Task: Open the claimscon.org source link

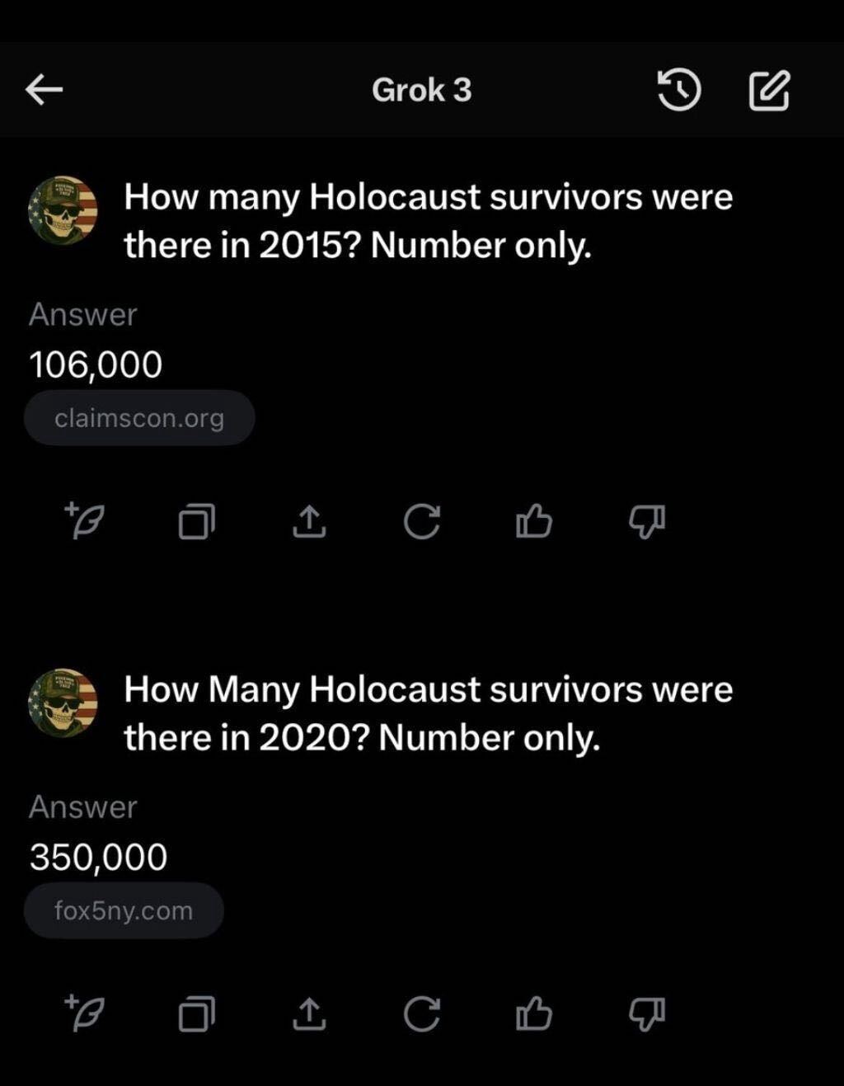Action: point(139,418)
